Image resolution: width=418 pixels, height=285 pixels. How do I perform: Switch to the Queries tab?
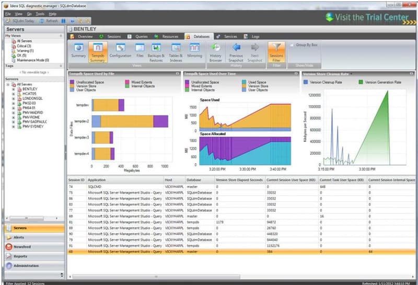tap(138, 37)
